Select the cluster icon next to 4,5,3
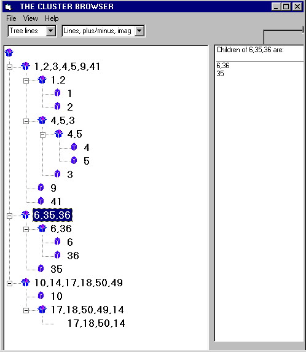The image size is (306, 352). (x=42, y=120)
